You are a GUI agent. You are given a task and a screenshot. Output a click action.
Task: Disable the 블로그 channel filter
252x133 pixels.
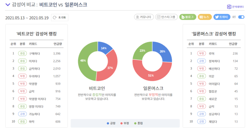coord(188,17)
